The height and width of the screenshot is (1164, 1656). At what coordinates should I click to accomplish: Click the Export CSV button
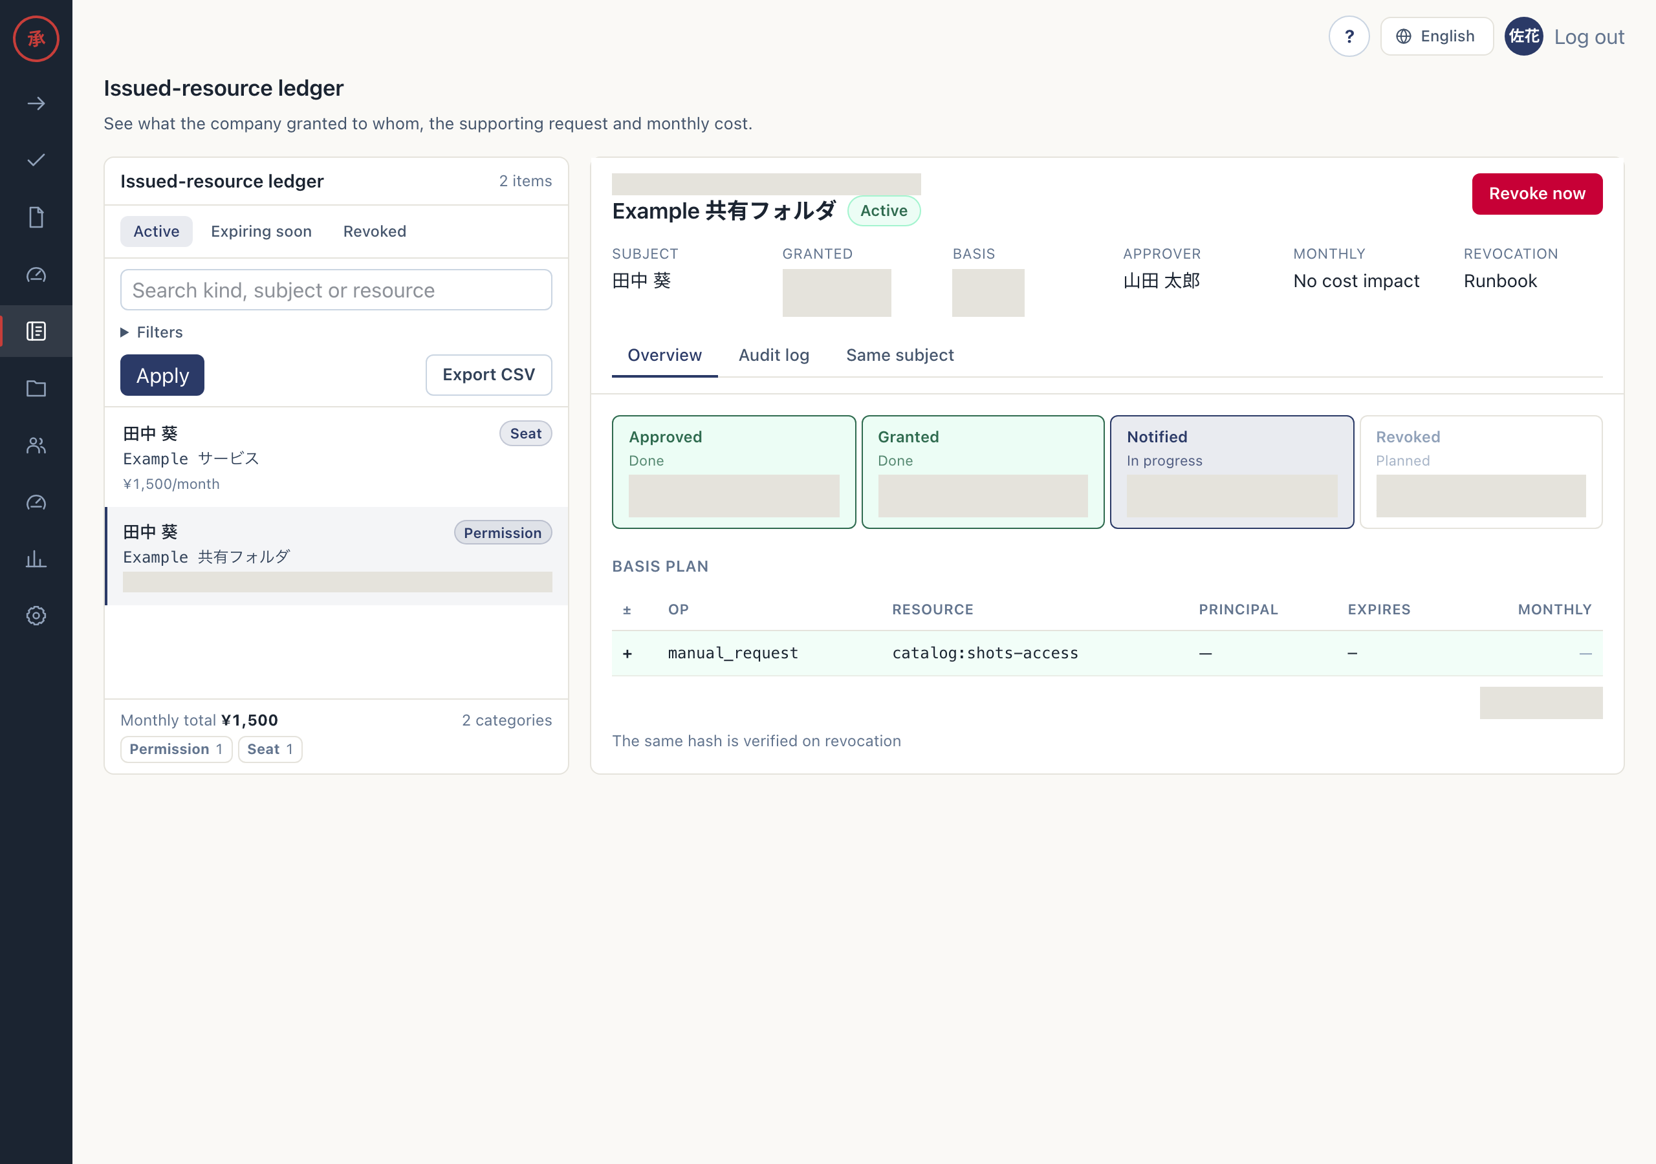click(x=488, y=375)
